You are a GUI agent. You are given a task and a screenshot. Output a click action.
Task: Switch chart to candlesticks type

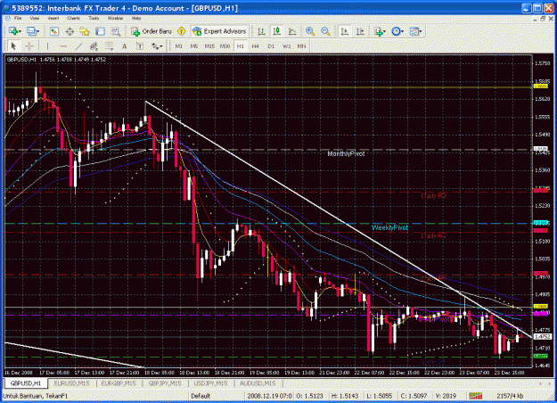pyautogui.click(x=277, y=31)
